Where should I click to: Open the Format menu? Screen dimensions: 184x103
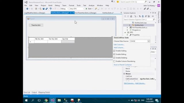pos(71,5)
